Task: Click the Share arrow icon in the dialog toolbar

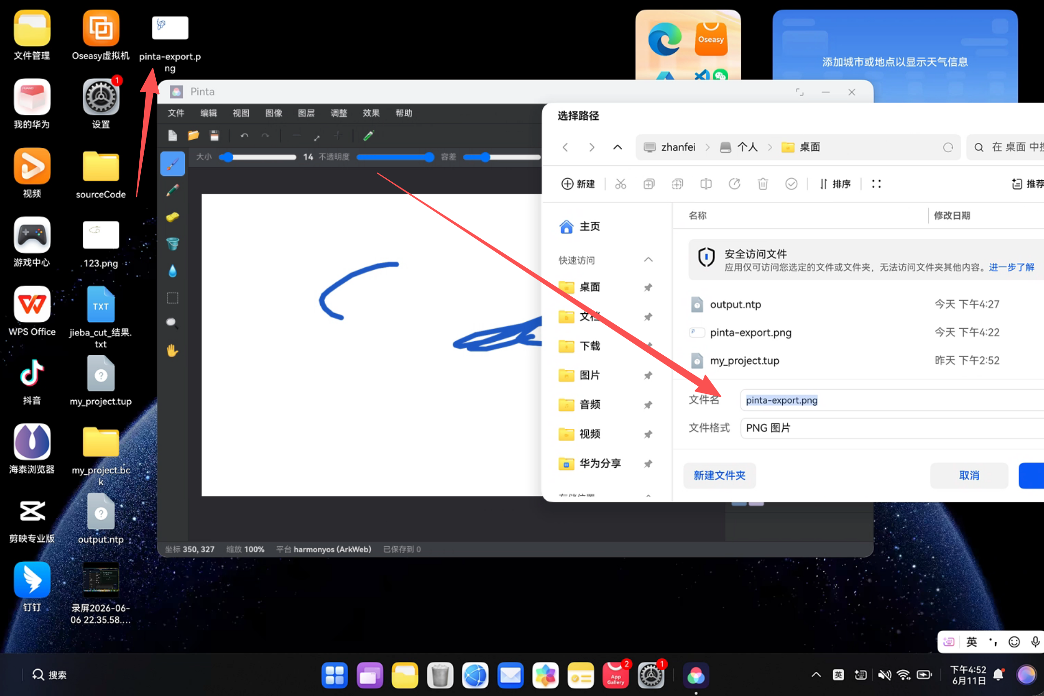Action: point(734,184)
